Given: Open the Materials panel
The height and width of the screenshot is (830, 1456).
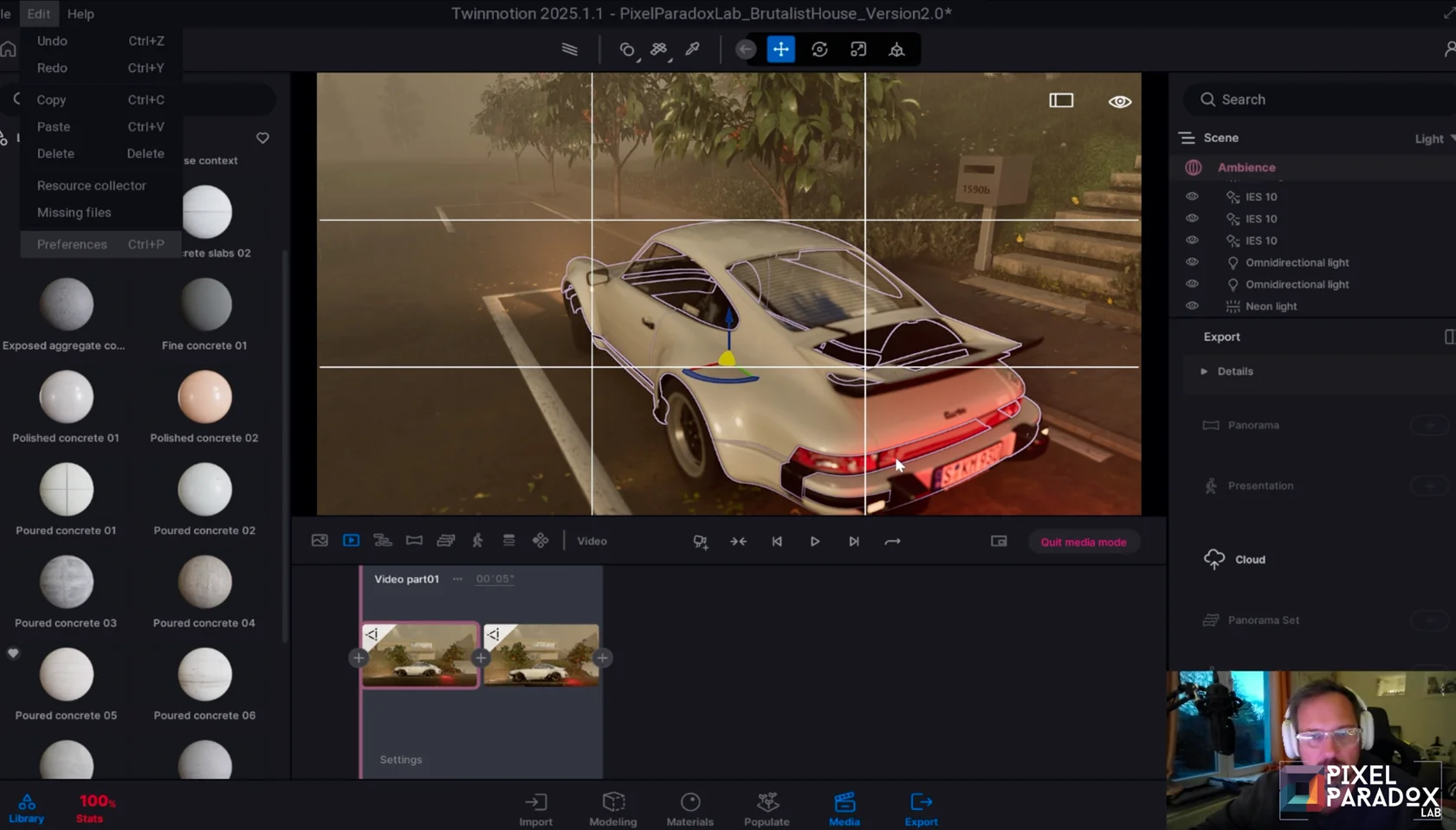Looking at the screenshot, I should tap(689, 809).
